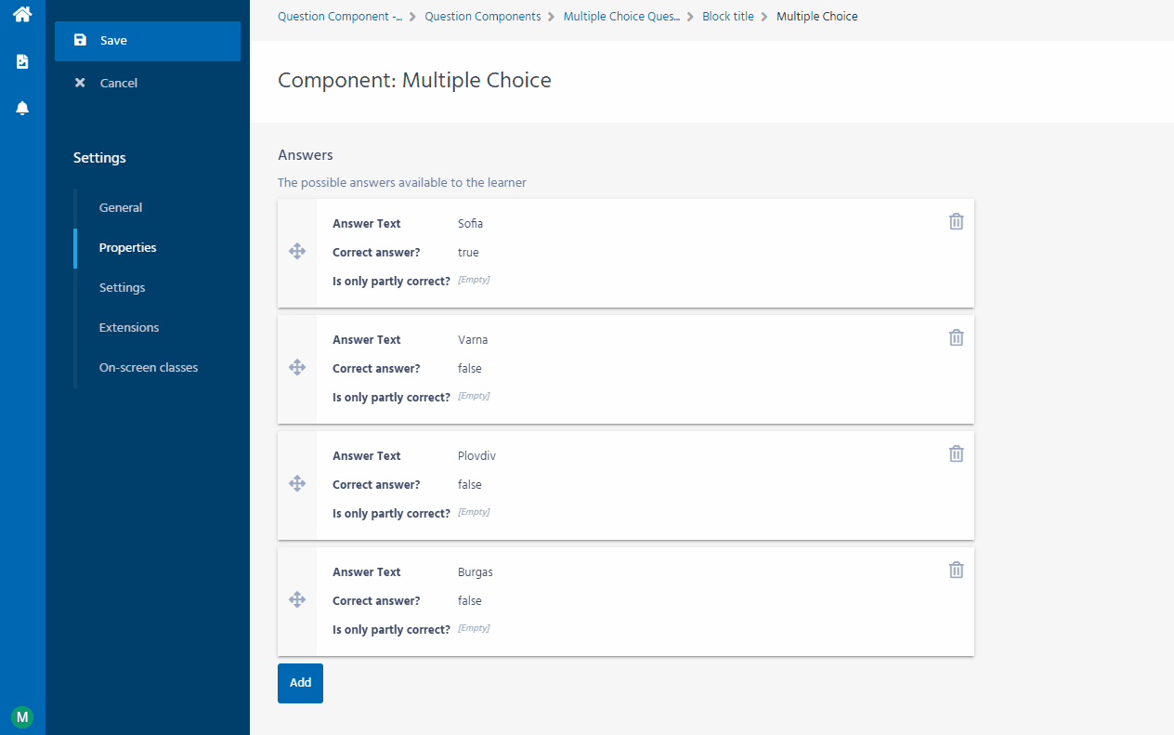Open the On-screen classes section
This screenshot has height=735, width=1174.
[148, 367]
